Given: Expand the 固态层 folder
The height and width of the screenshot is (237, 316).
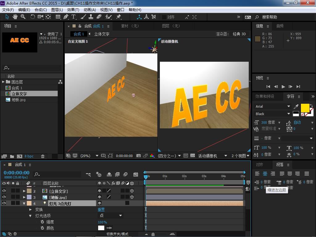Looking at the screenshot, I should pos(3,82).
